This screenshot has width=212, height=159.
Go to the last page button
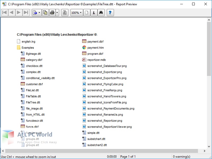tap(26, 13)
